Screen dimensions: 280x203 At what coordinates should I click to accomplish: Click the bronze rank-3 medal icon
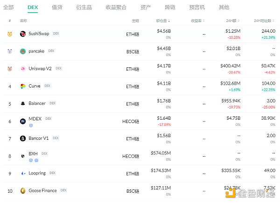coord(10,69)
